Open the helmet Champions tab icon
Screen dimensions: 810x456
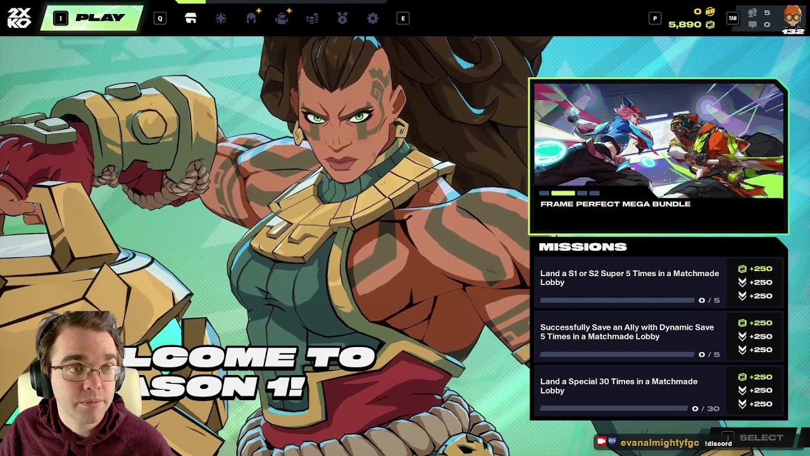[251, 18]
